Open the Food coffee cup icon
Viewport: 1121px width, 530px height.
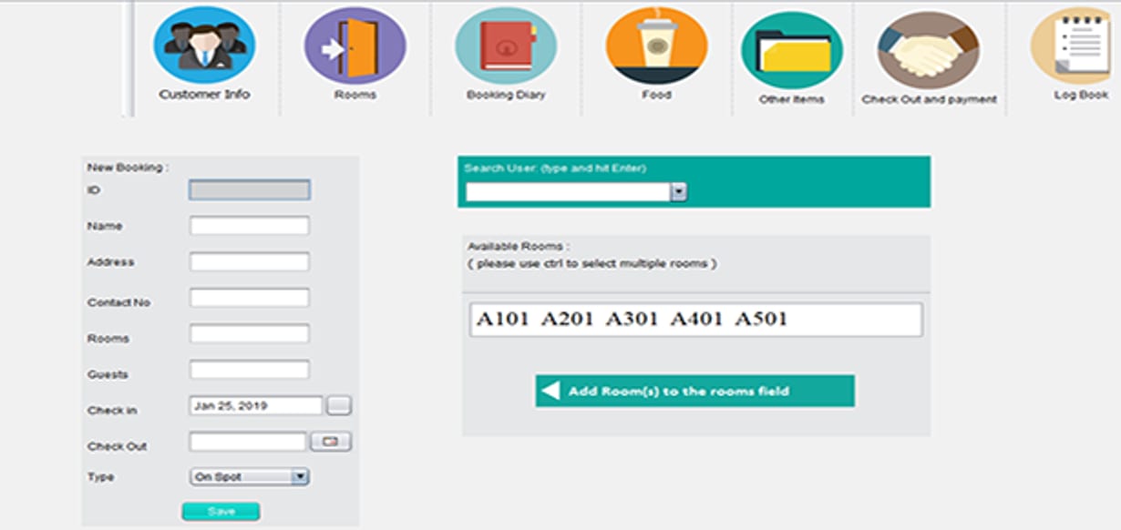[x=657, y=46]
